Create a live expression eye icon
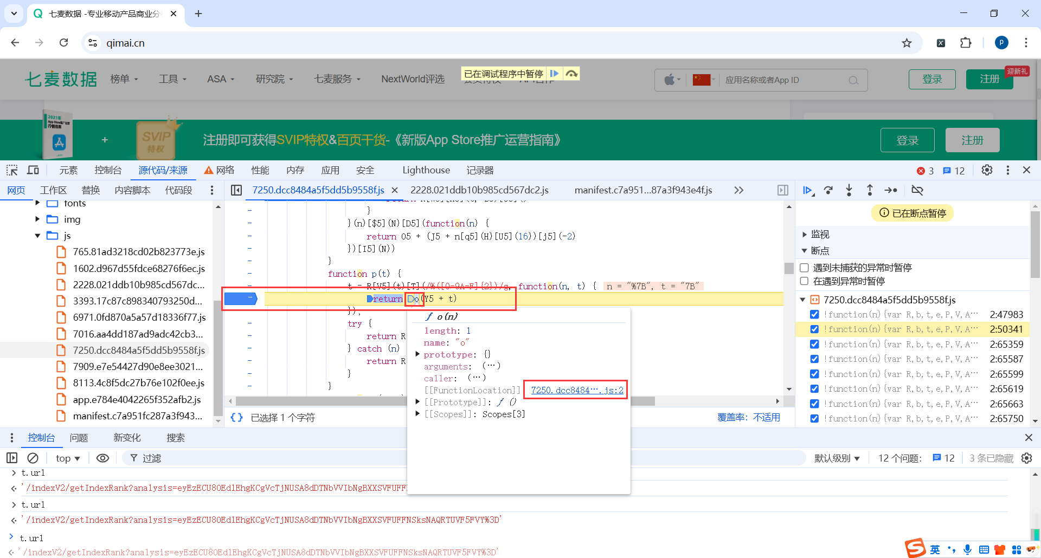The image size is (1041, 558). coord(102,458)
